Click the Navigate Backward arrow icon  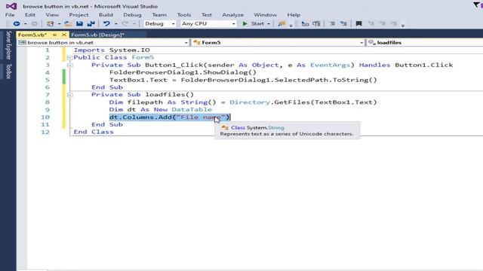coord(17,23)
